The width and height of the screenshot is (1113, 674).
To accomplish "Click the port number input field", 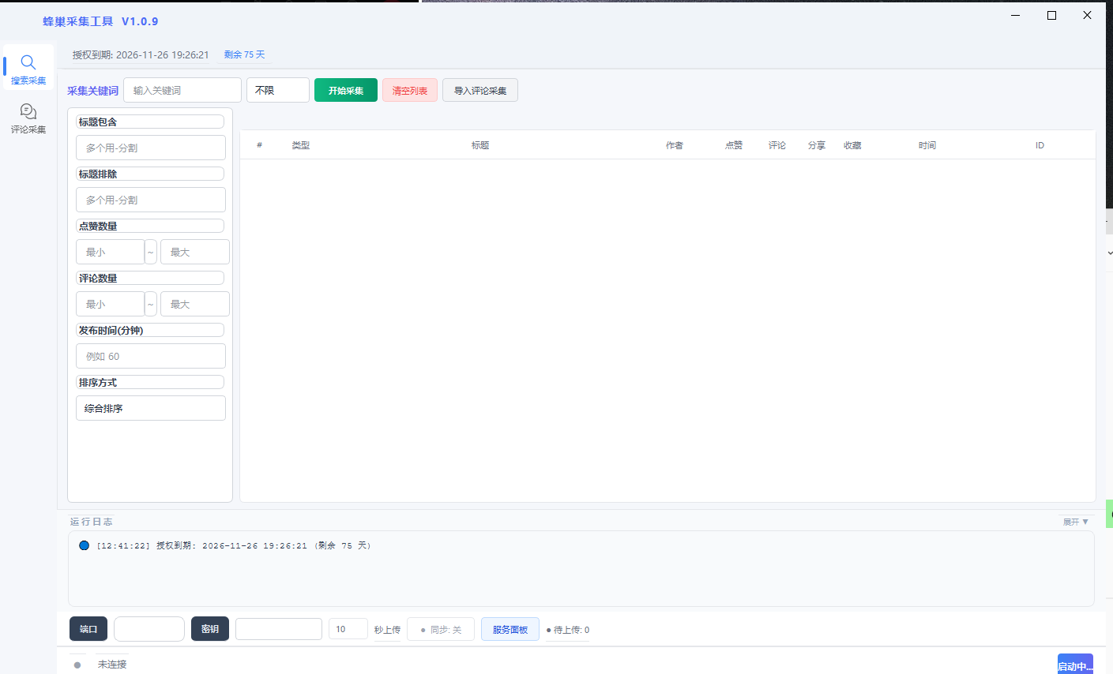I will [x=149, y=629].
